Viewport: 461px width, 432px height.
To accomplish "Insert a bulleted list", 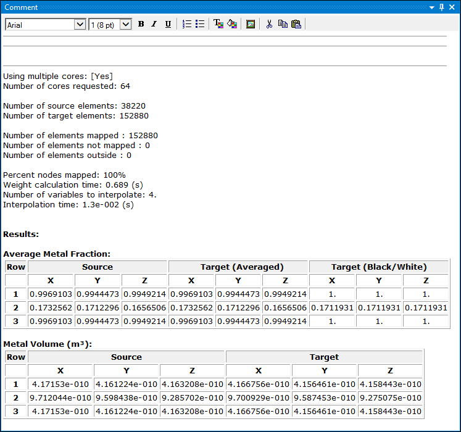I will tap(199, 24).
